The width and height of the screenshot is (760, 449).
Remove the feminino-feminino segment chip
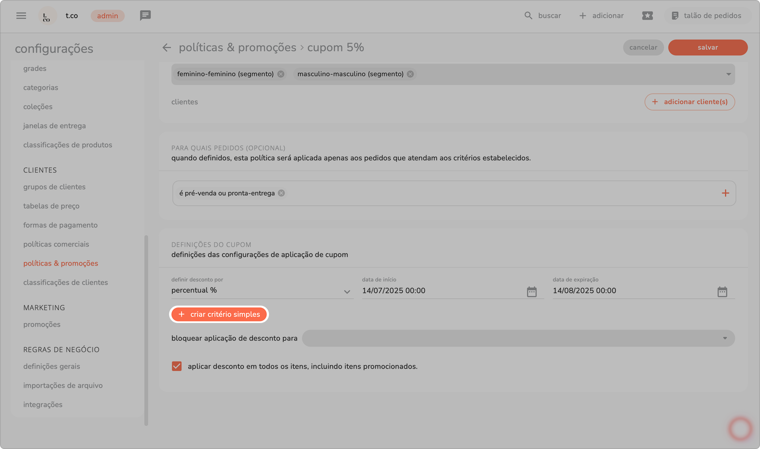click(x=281, y=74)
